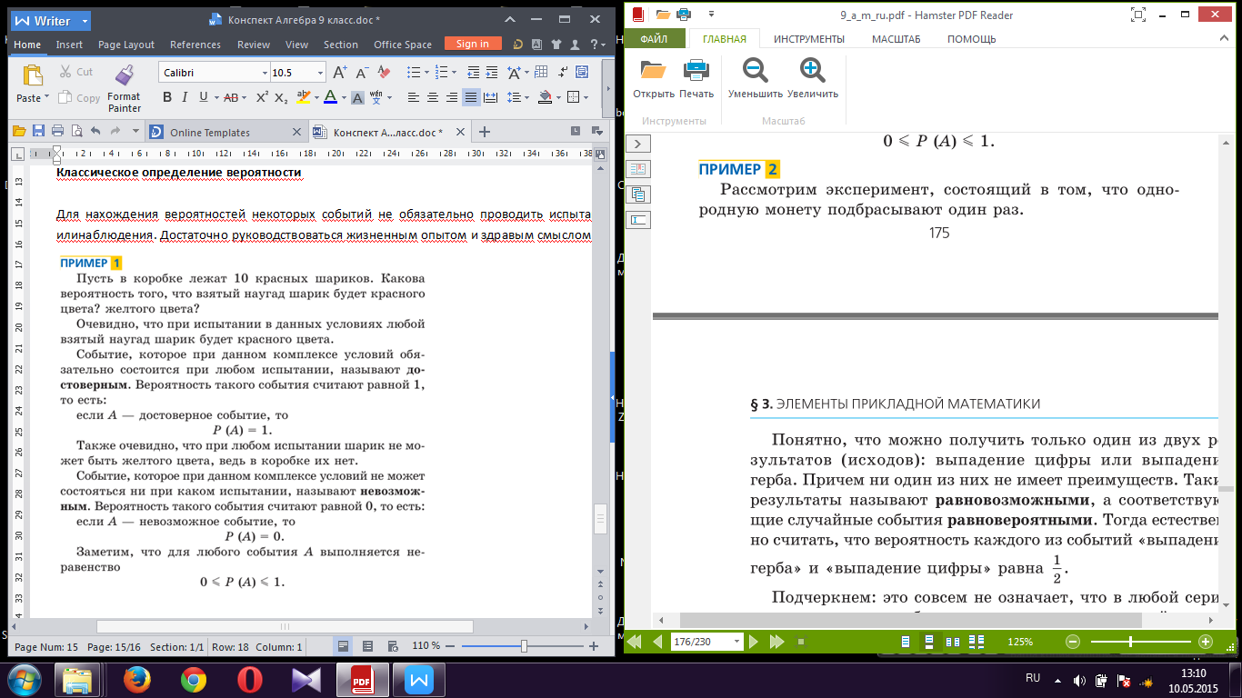Open the Paste options dropdown arrow
The height and width of the screenshot is (698, 1242).
click(47, 98)
